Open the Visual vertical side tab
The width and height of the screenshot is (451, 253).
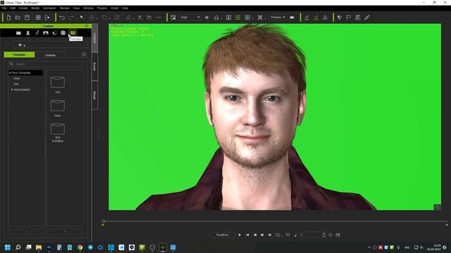click(94, 95)
